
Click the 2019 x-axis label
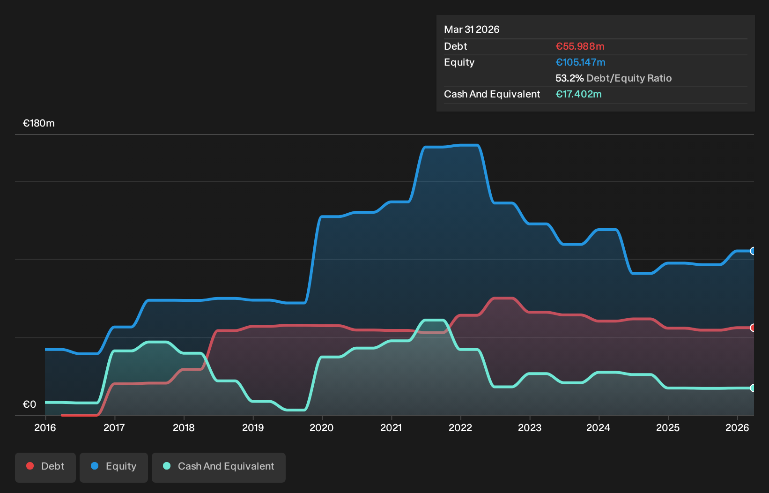pos(253,427)
